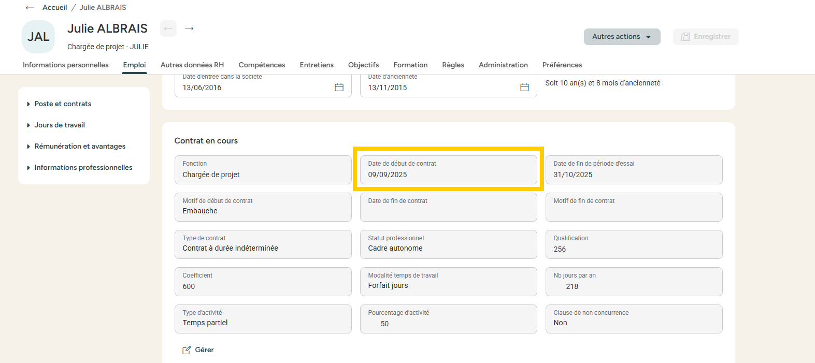Expand Poste et contrats section

point(59,104)
